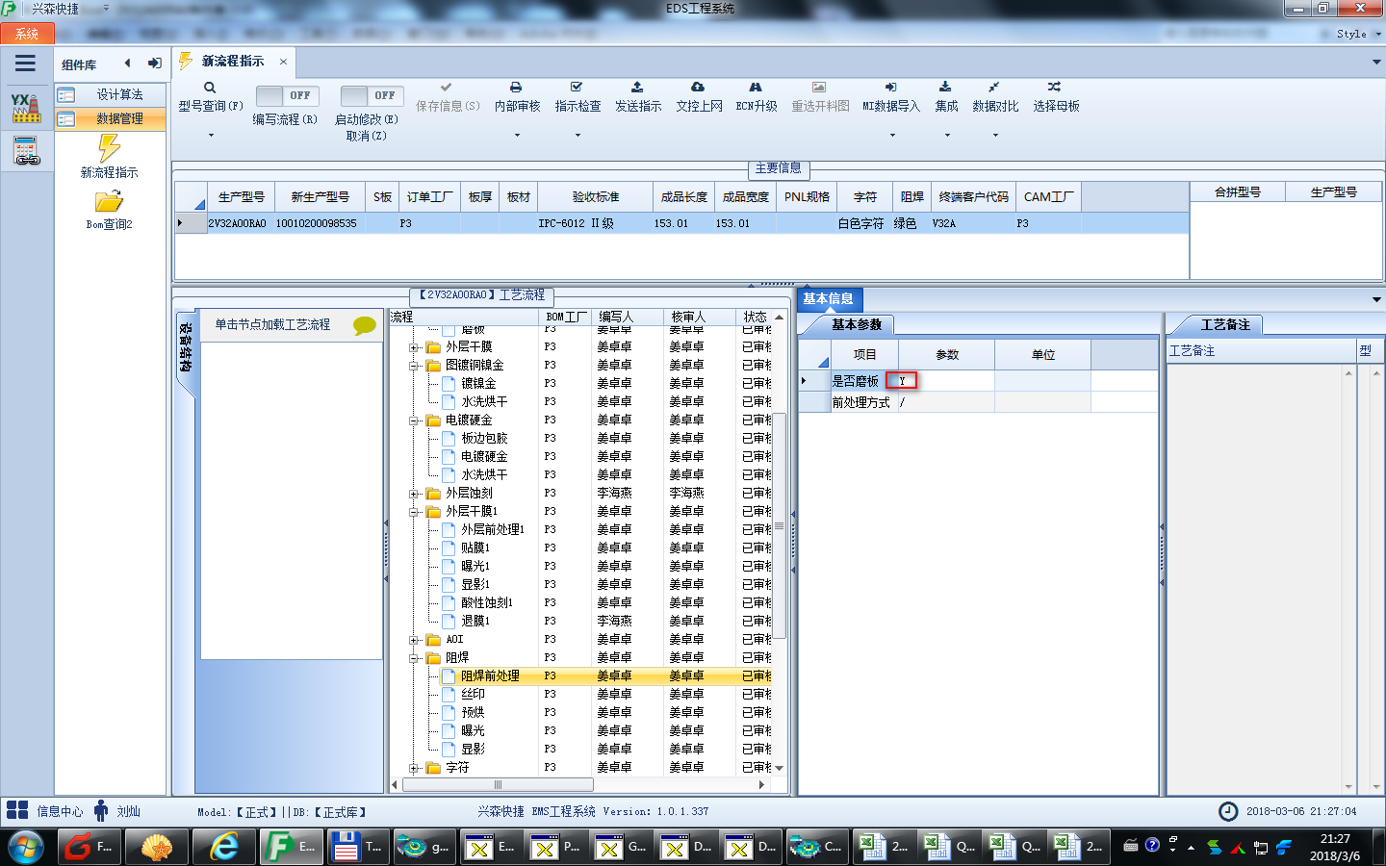Click the 选择母板 shuffle icon
The height and width of the screenshot is (866, 1386).
1055,88
